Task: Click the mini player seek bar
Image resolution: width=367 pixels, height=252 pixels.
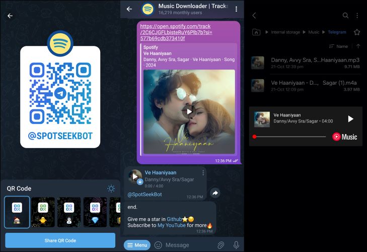Action: [x=290, y=137]
